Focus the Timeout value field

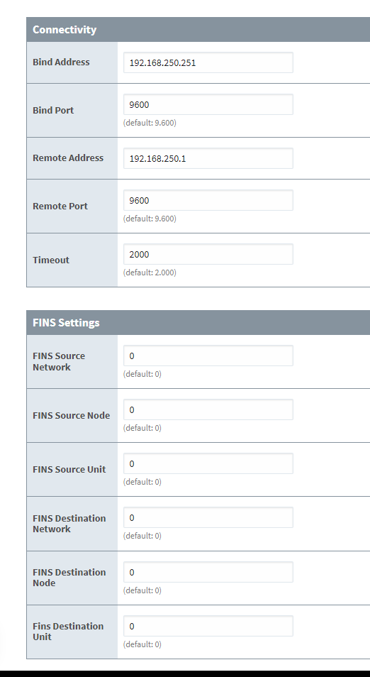click(208, 254)
